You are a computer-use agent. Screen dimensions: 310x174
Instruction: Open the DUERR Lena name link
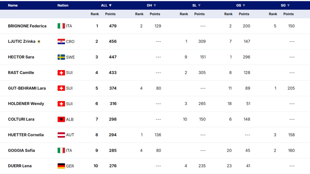point(20,166)
